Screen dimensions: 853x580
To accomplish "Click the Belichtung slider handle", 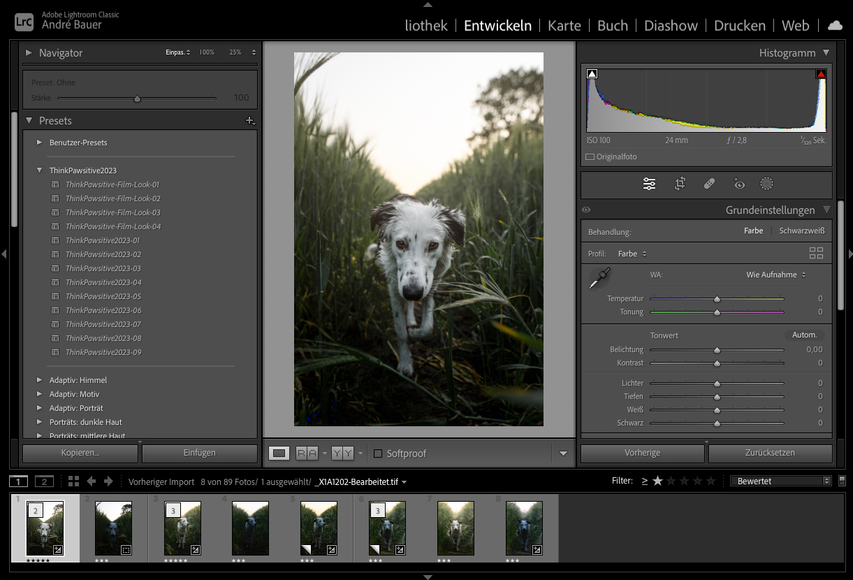I will click(717, 349).
